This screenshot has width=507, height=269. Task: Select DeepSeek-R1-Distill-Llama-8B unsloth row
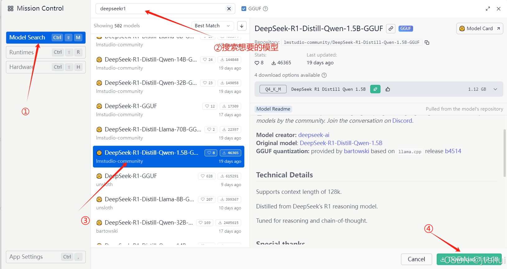point(168,203)
